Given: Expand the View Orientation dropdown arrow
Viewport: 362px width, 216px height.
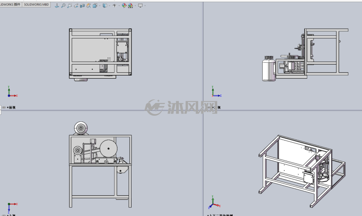Looking at the screenshot, I should pyautogui.click(x=100, y=6).
